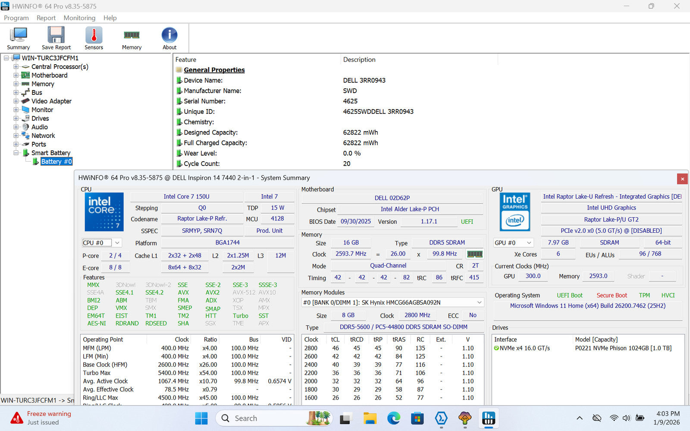Close the System Summary window
The width and height of the screenshot is (690, 431).
(x=682, y=178)
